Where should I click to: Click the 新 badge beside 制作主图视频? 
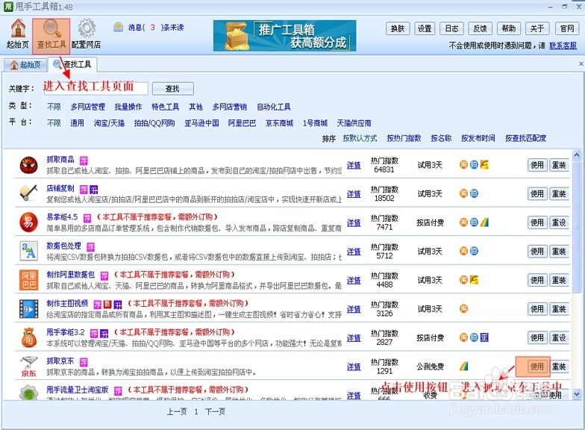click(107, 305)
